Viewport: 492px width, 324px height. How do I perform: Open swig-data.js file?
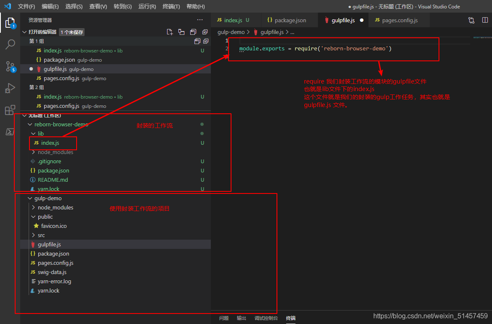[x=115, y=272]
